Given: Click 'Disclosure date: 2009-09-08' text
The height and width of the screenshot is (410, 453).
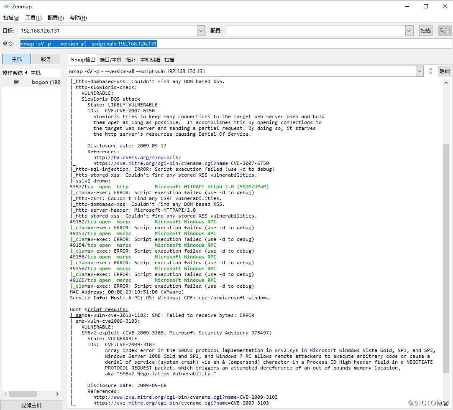Looking at the screenshot, I should (127, 385).
